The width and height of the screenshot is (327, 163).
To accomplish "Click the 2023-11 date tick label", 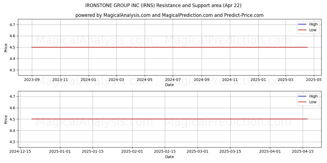I will pyautogui.click(x=60, y=80).
